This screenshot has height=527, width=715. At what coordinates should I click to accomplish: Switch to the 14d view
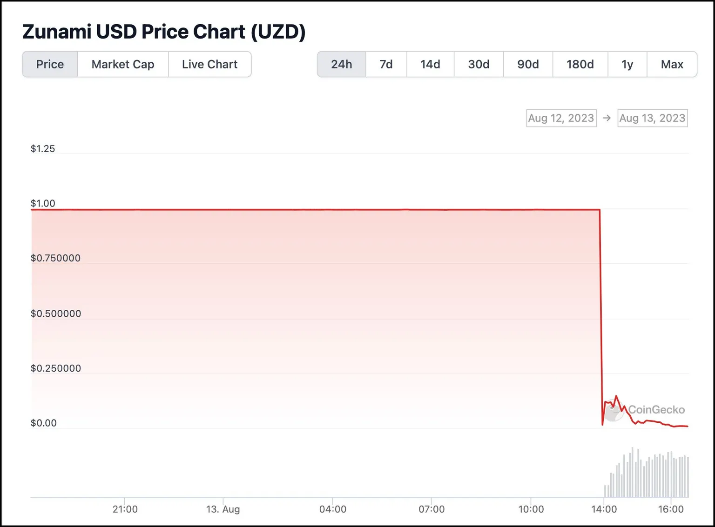pos(430,64)
